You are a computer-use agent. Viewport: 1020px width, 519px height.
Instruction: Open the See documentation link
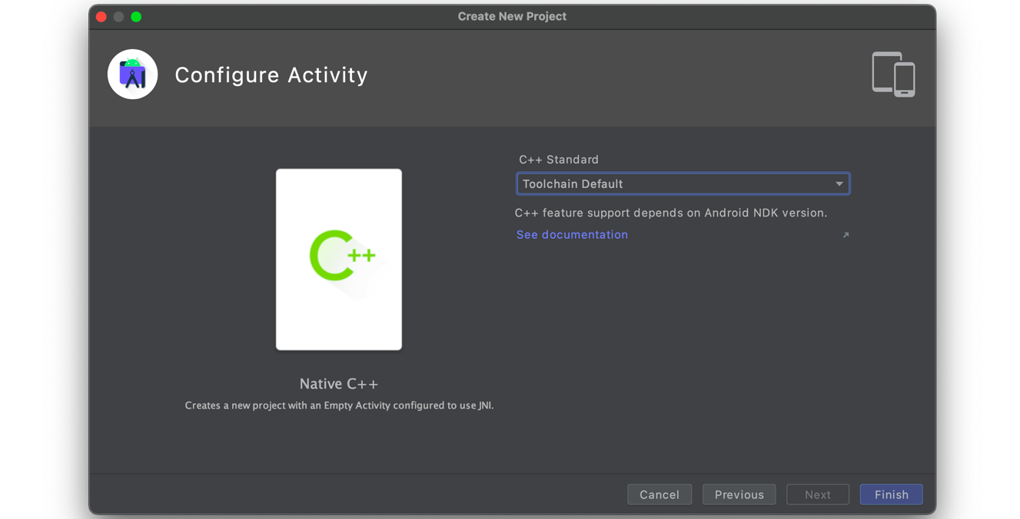tap(572, 235)
